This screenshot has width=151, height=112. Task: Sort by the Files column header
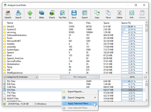[88, 23]
